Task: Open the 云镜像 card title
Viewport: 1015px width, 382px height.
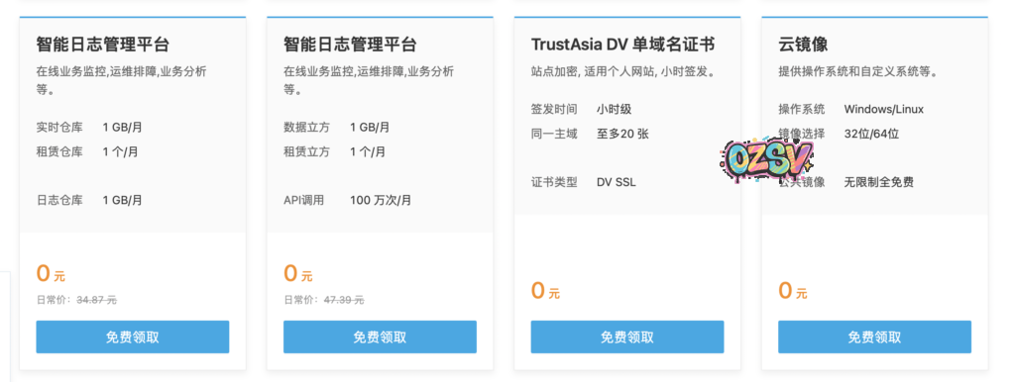Action: (803, 45)
